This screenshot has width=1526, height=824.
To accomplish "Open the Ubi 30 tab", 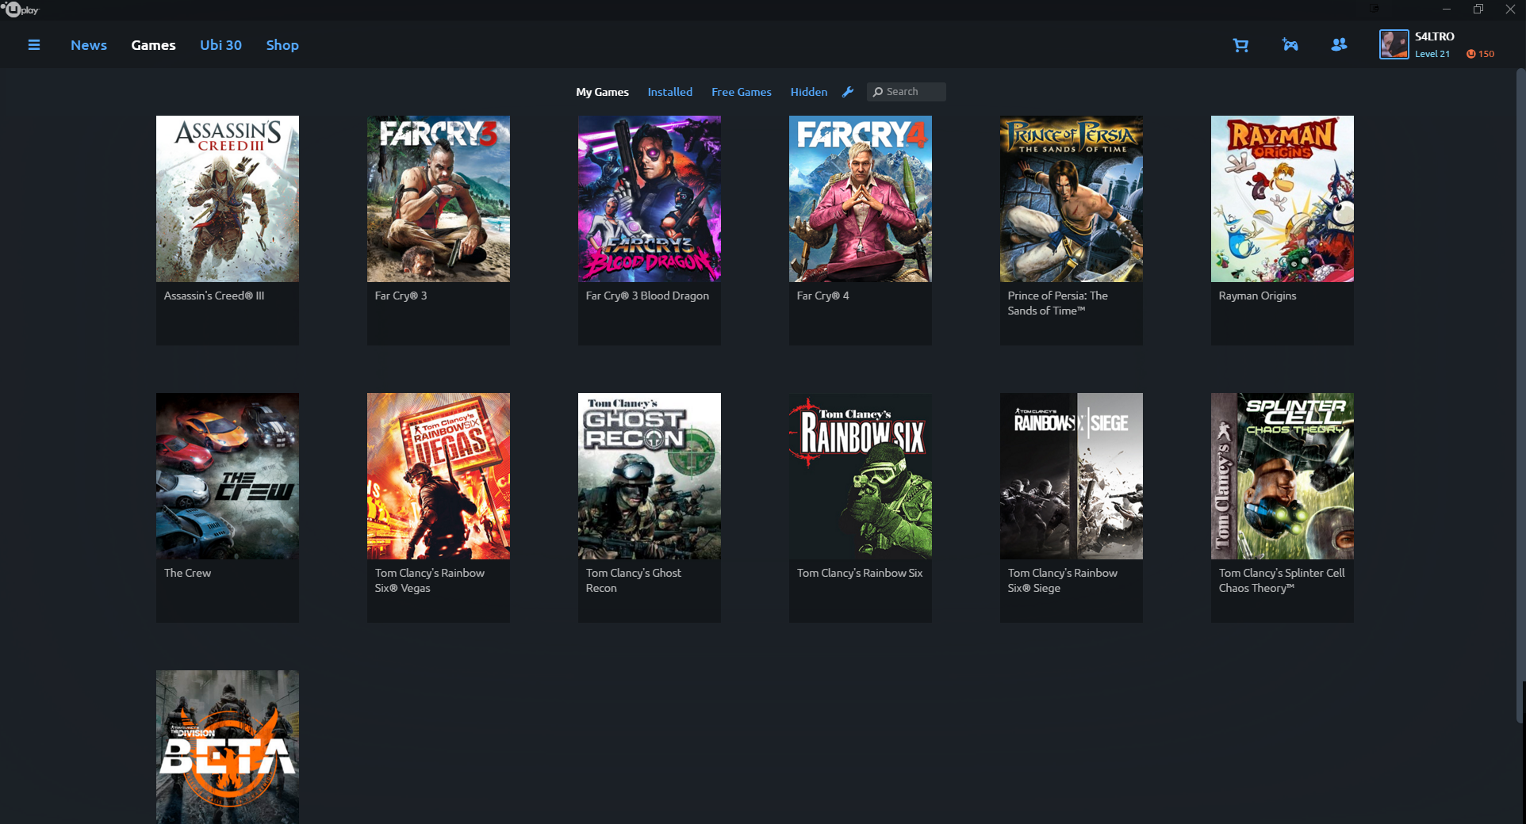I will tap(220, 45).
